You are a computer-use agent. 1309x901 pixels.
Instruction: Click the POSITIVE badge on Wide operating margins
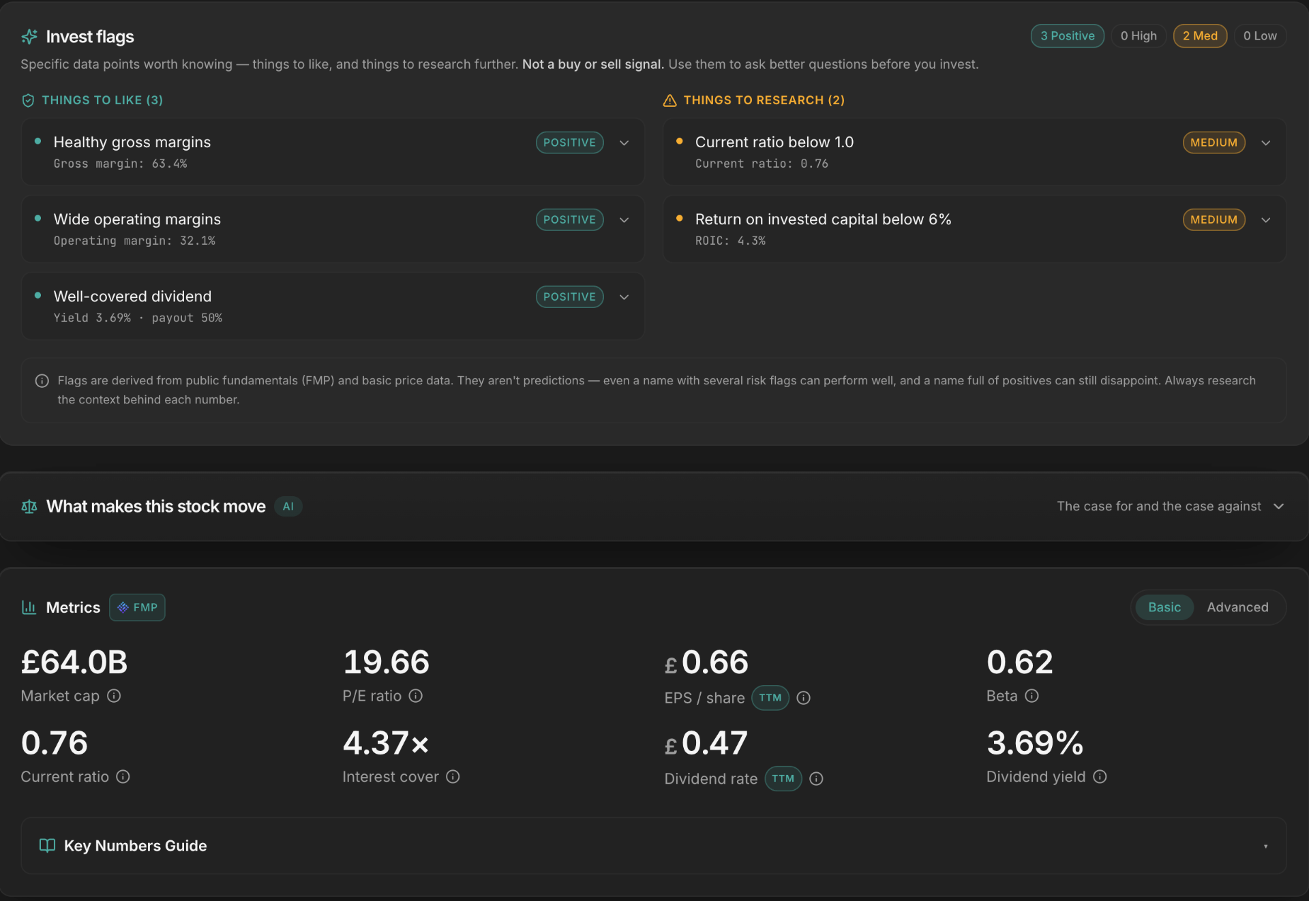(x=569, y=219)
